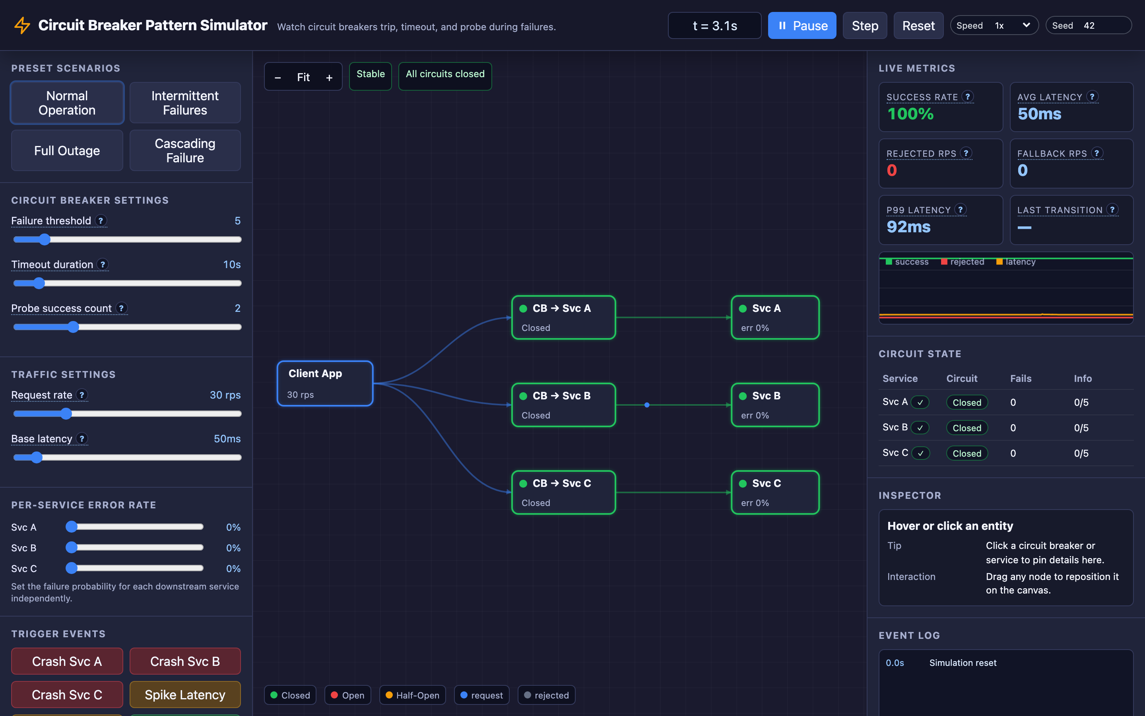Open help icon for Failure threshold
This screenshot has height=716, width=1145.
[101, 221]
